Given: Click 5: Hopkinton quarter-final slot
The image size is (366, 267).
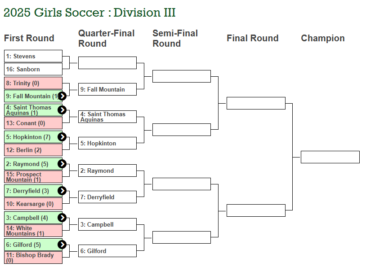Looking at the screenshot, I should point(107,143).
